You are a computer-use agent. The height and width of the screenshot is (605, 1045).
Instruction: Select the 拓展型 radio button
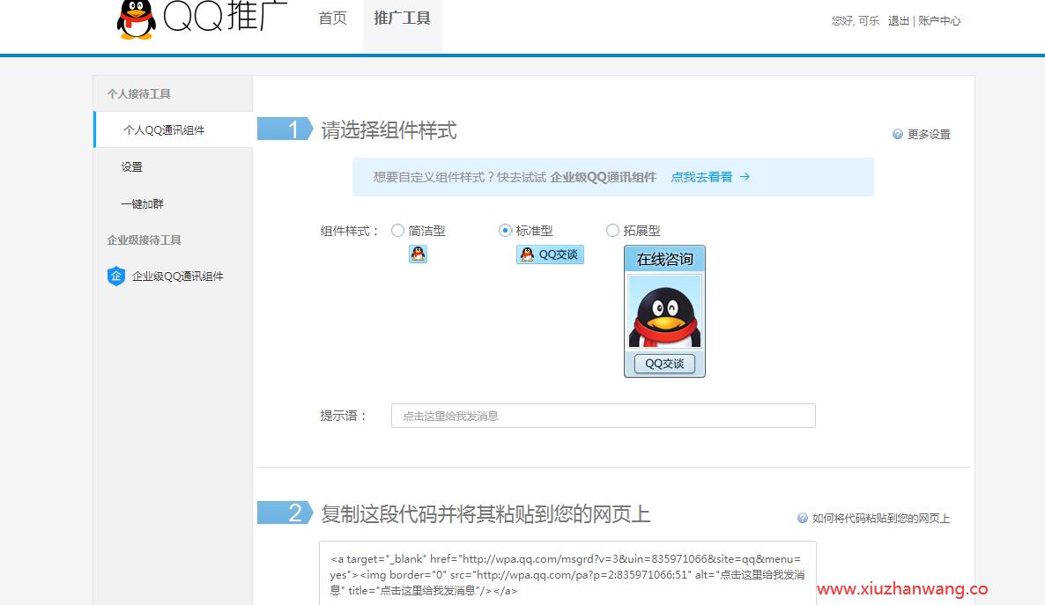(x=612, y=231)
